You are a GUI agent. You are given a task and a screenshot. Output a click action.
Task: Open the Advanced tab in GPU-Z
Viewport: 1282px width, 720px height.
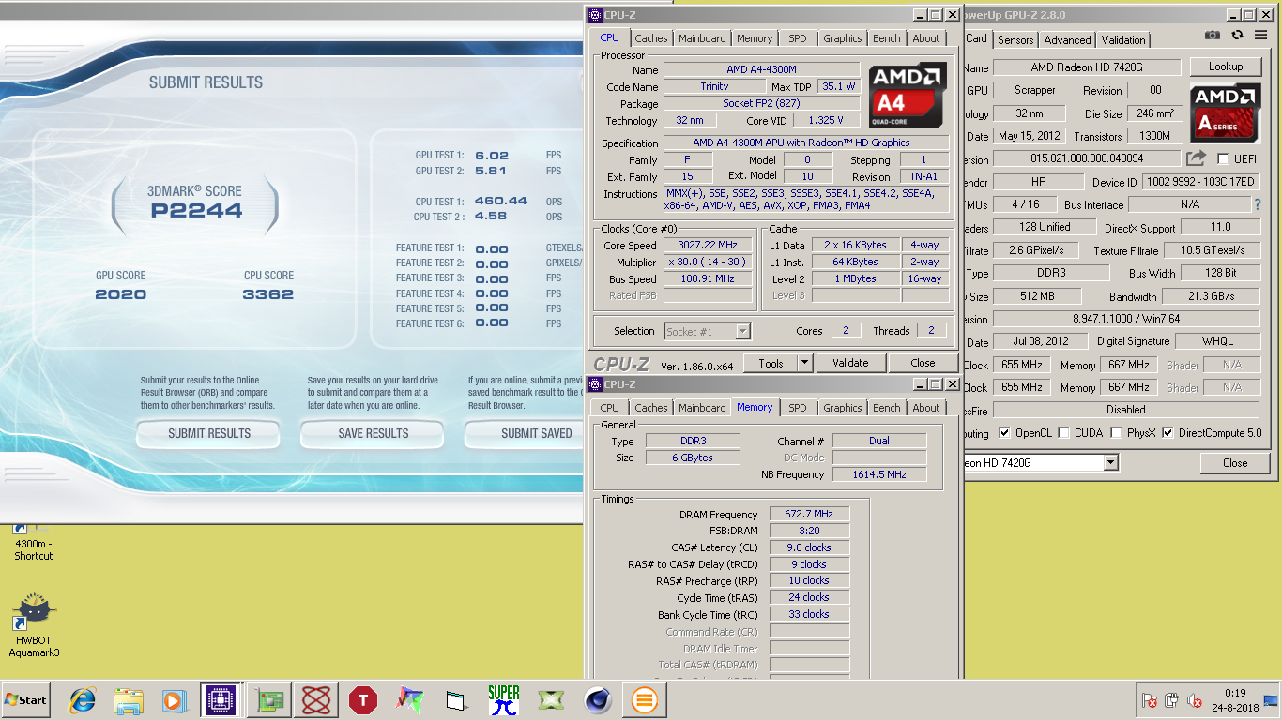pyautogui.click(x=1068, y=40)
